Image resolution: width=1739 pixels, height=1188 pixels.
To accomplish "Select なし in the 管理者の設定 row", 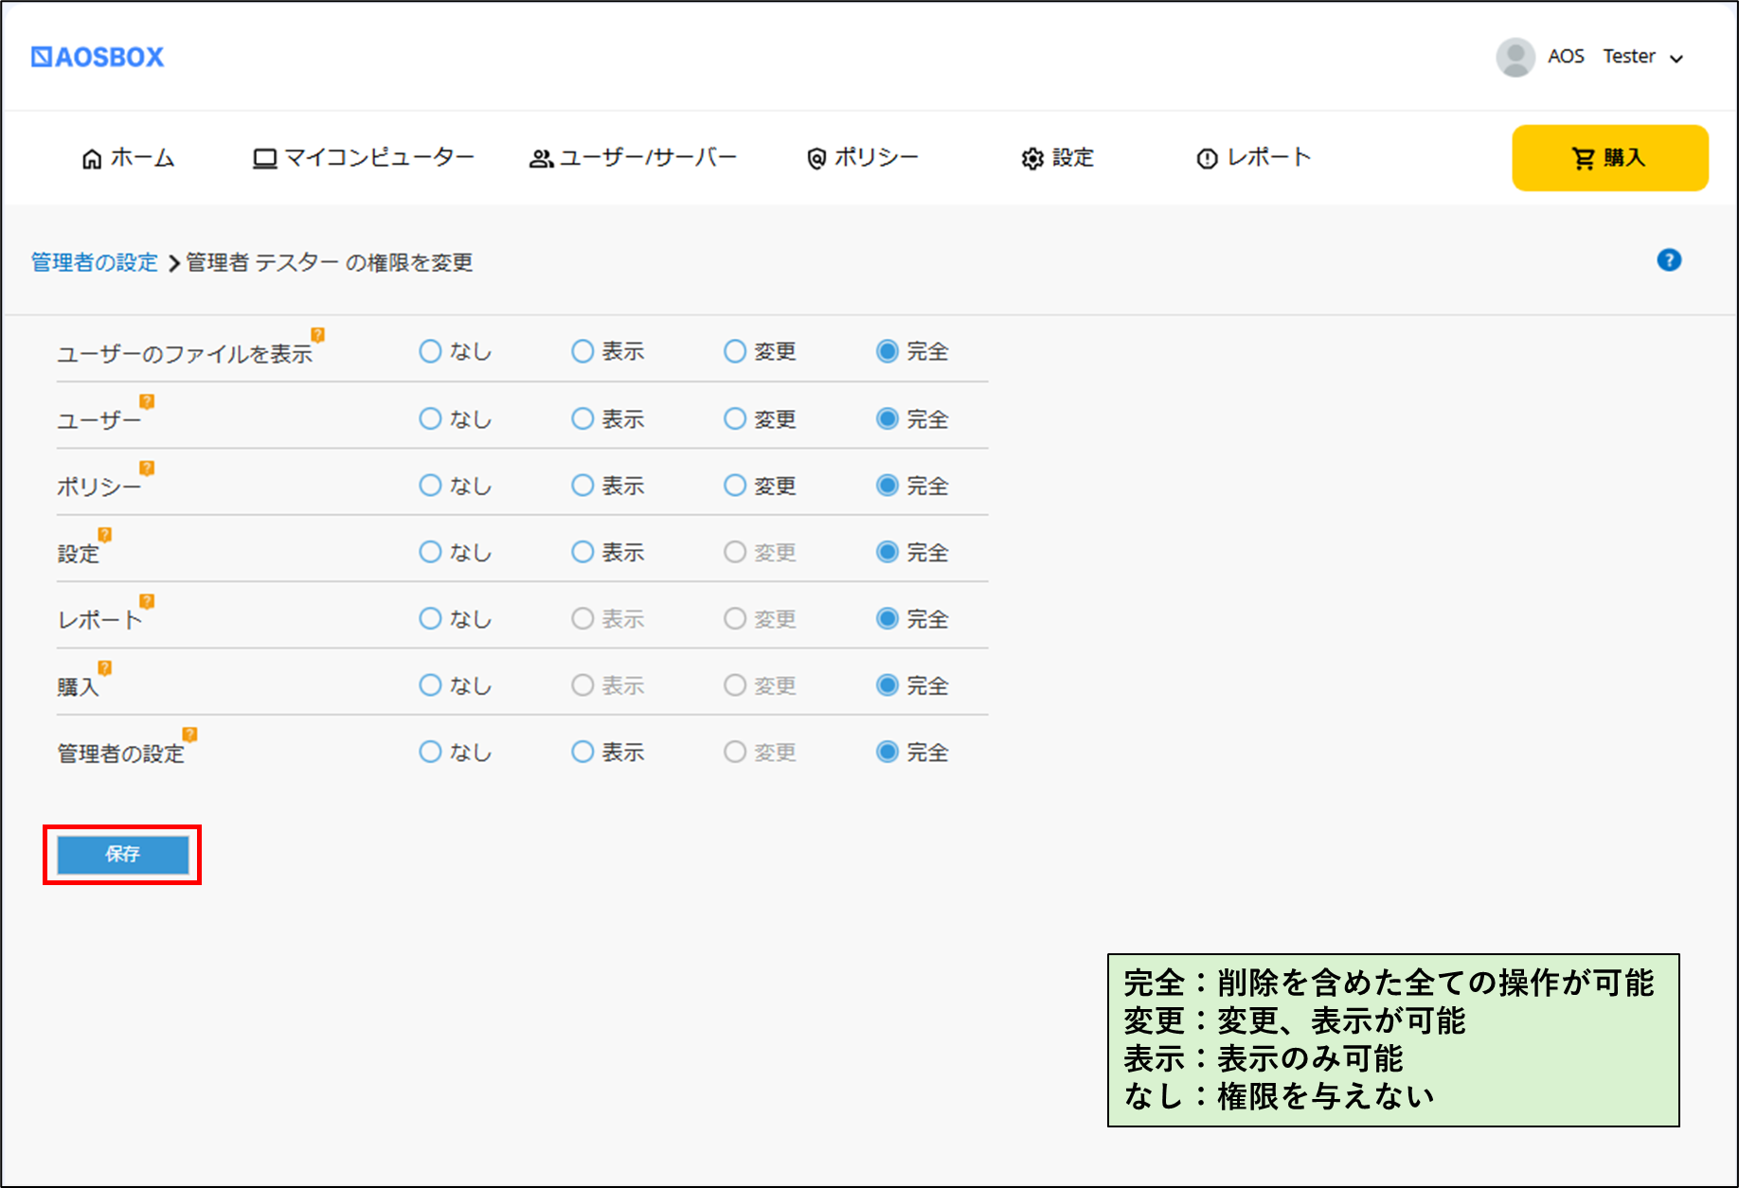I will pos(430,752).
